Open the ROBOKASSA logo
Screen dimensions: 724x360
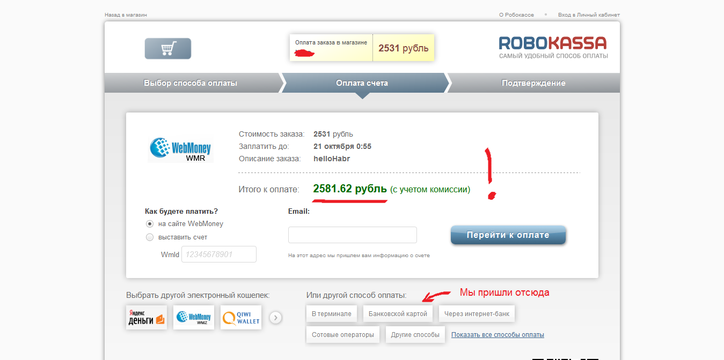tap(553, 47)
